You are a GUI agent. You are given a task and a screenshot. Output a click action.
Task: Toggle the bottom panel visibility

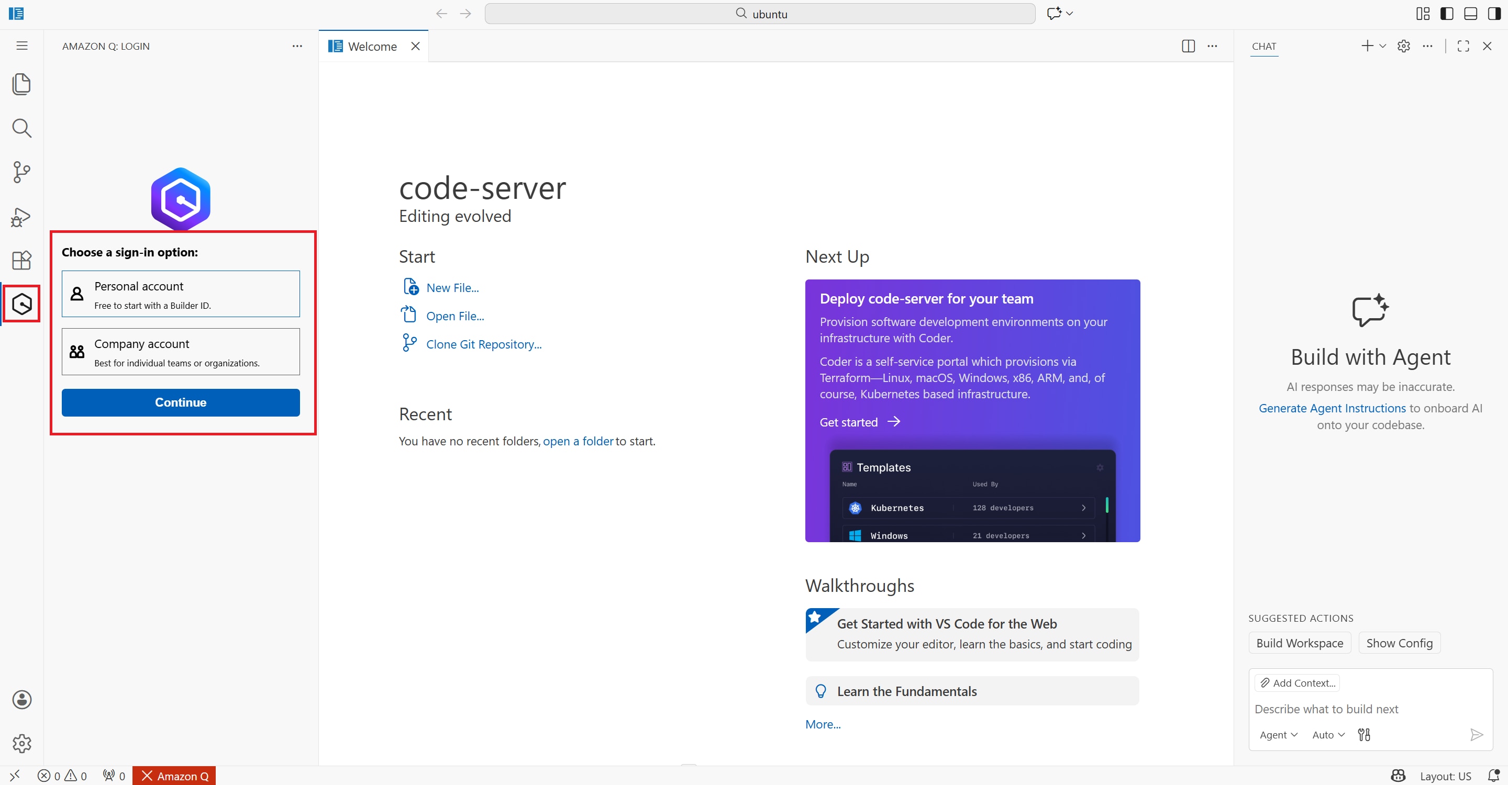point(1470,14)
